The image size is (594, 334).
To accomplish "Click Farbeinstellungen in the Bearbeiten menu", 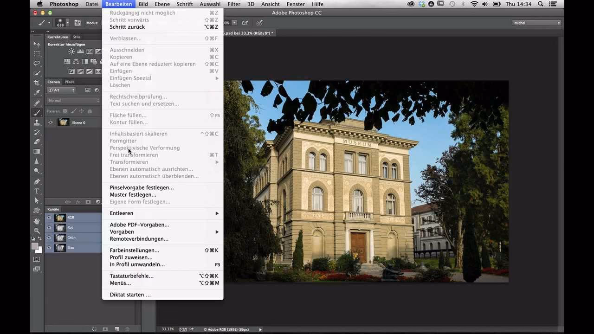I will point(135,250).
